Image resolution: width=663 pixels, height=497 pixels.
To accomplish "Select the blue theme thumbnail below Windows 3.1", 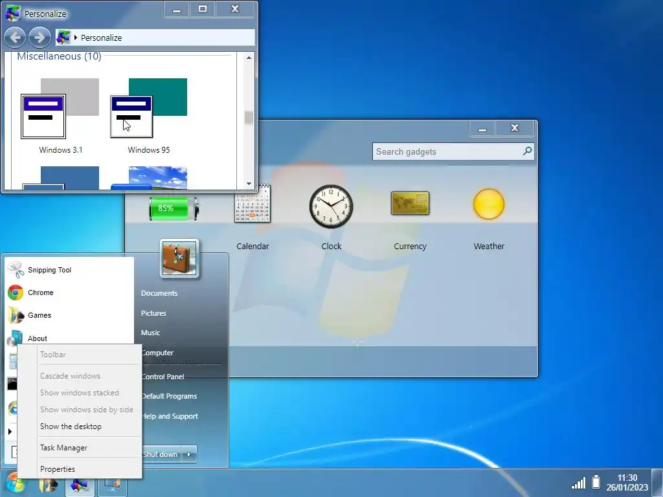I will click(x=60, y=178).
